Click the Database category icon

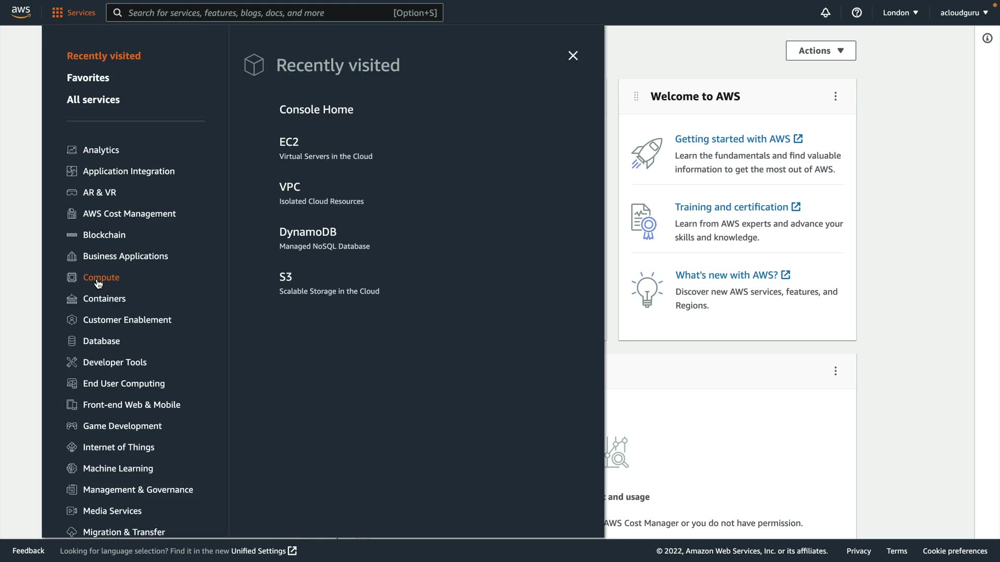pyautogui.click(x=72, y=341)
